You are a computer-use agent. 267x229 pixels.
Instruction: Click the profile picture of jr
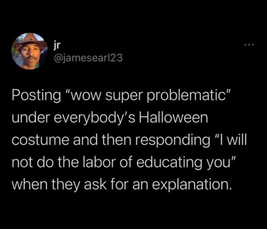(29, 51)
